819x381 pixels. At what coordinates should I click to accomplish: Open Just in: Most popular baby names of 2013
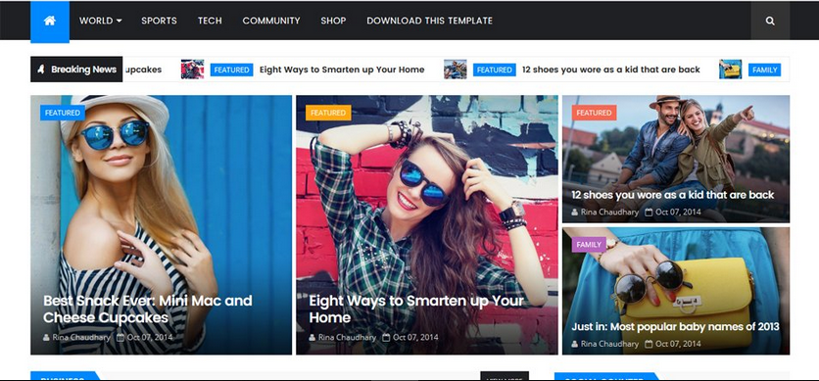(x=675, y=327)
